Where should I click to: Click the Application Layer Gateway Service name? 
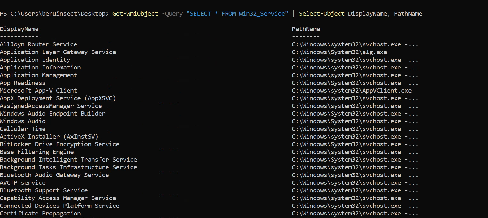58,52
